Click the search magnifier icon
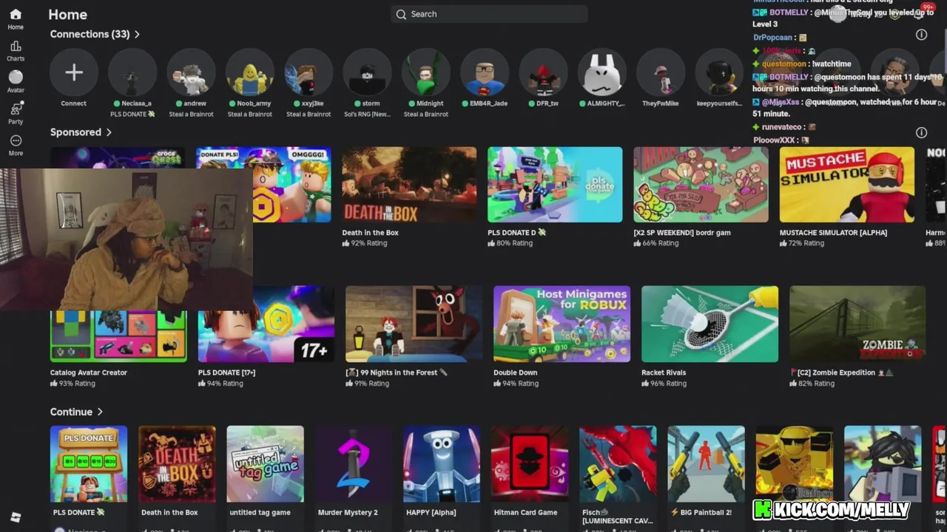947x532 pixels. click(x=401, y=14)
